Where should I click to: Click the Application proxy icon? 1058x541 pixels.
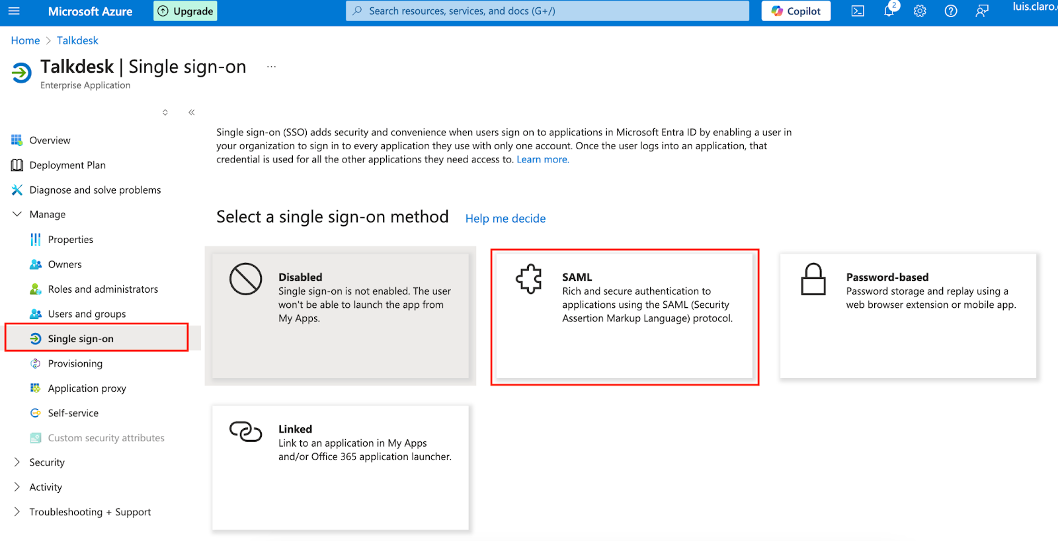tap(36, 388)
